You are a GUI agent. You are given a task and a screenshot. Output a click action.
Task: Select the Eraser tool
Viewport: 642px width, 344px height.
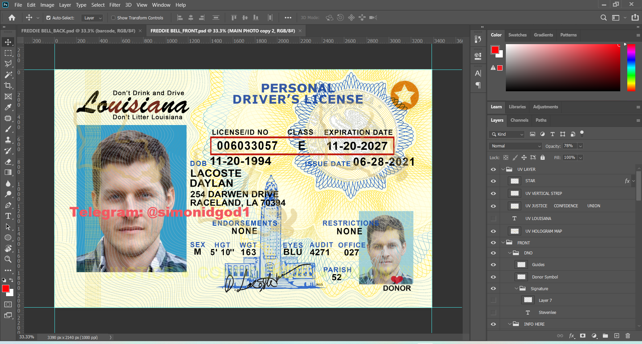pos(8,162)
